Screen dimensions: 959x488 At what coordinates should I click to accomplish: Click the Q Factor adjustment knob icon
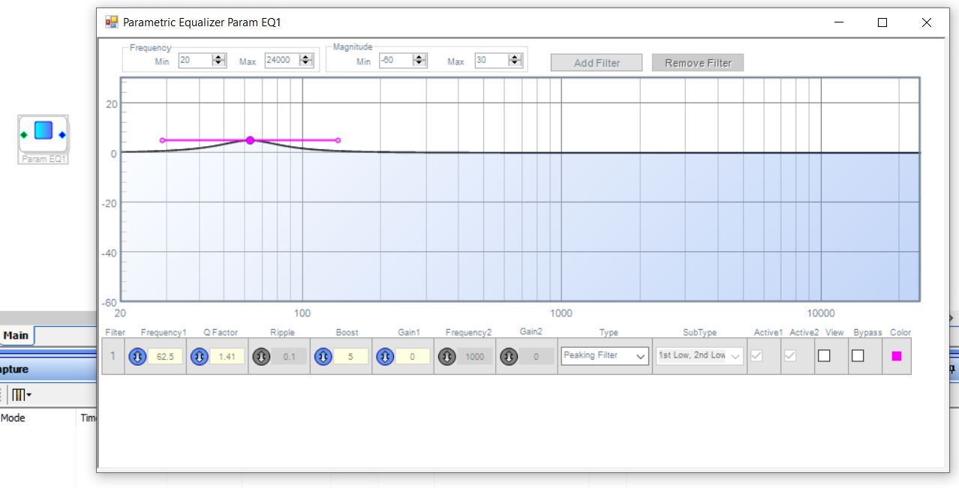200,357
